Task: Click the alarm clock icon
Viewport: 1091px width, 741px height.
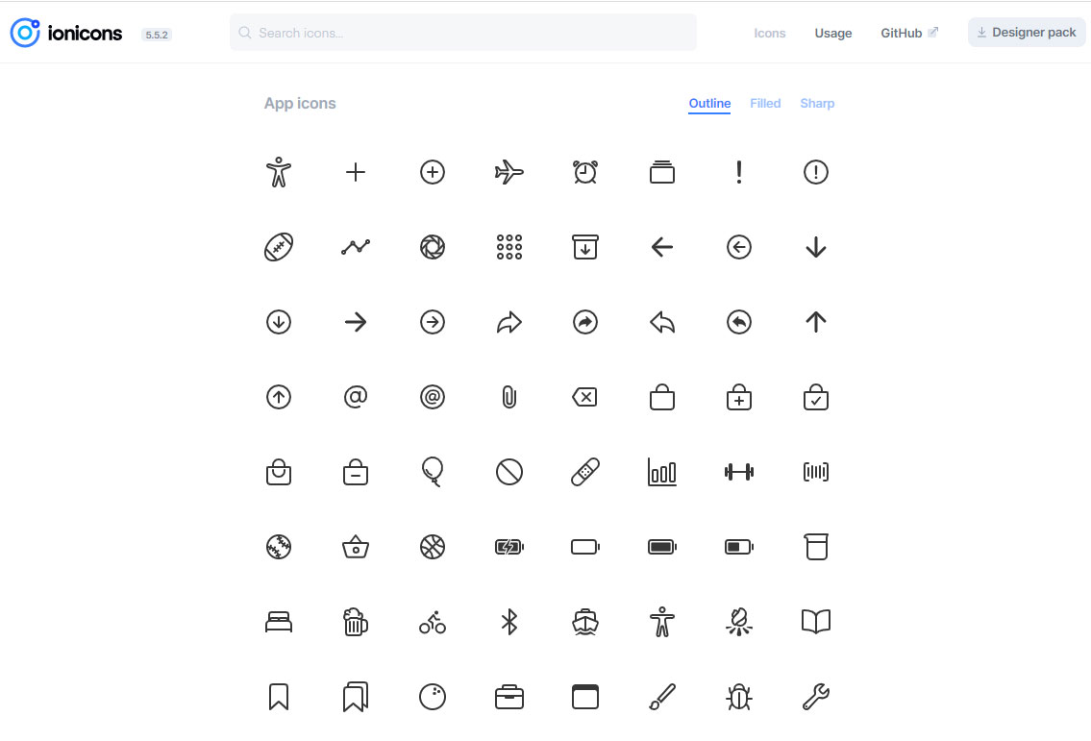Action: pos(585,172)
